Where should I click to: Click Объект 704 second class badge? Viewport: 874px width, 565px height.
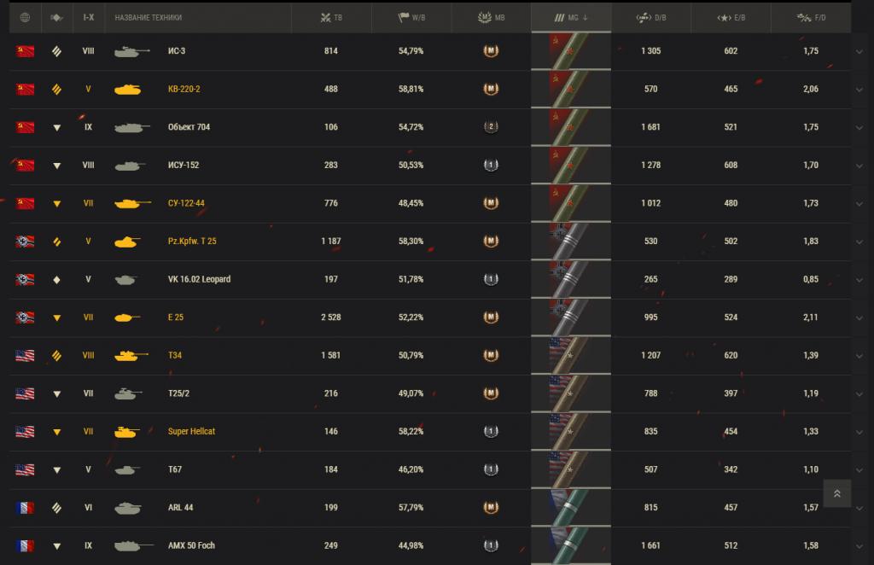point(491,127)
